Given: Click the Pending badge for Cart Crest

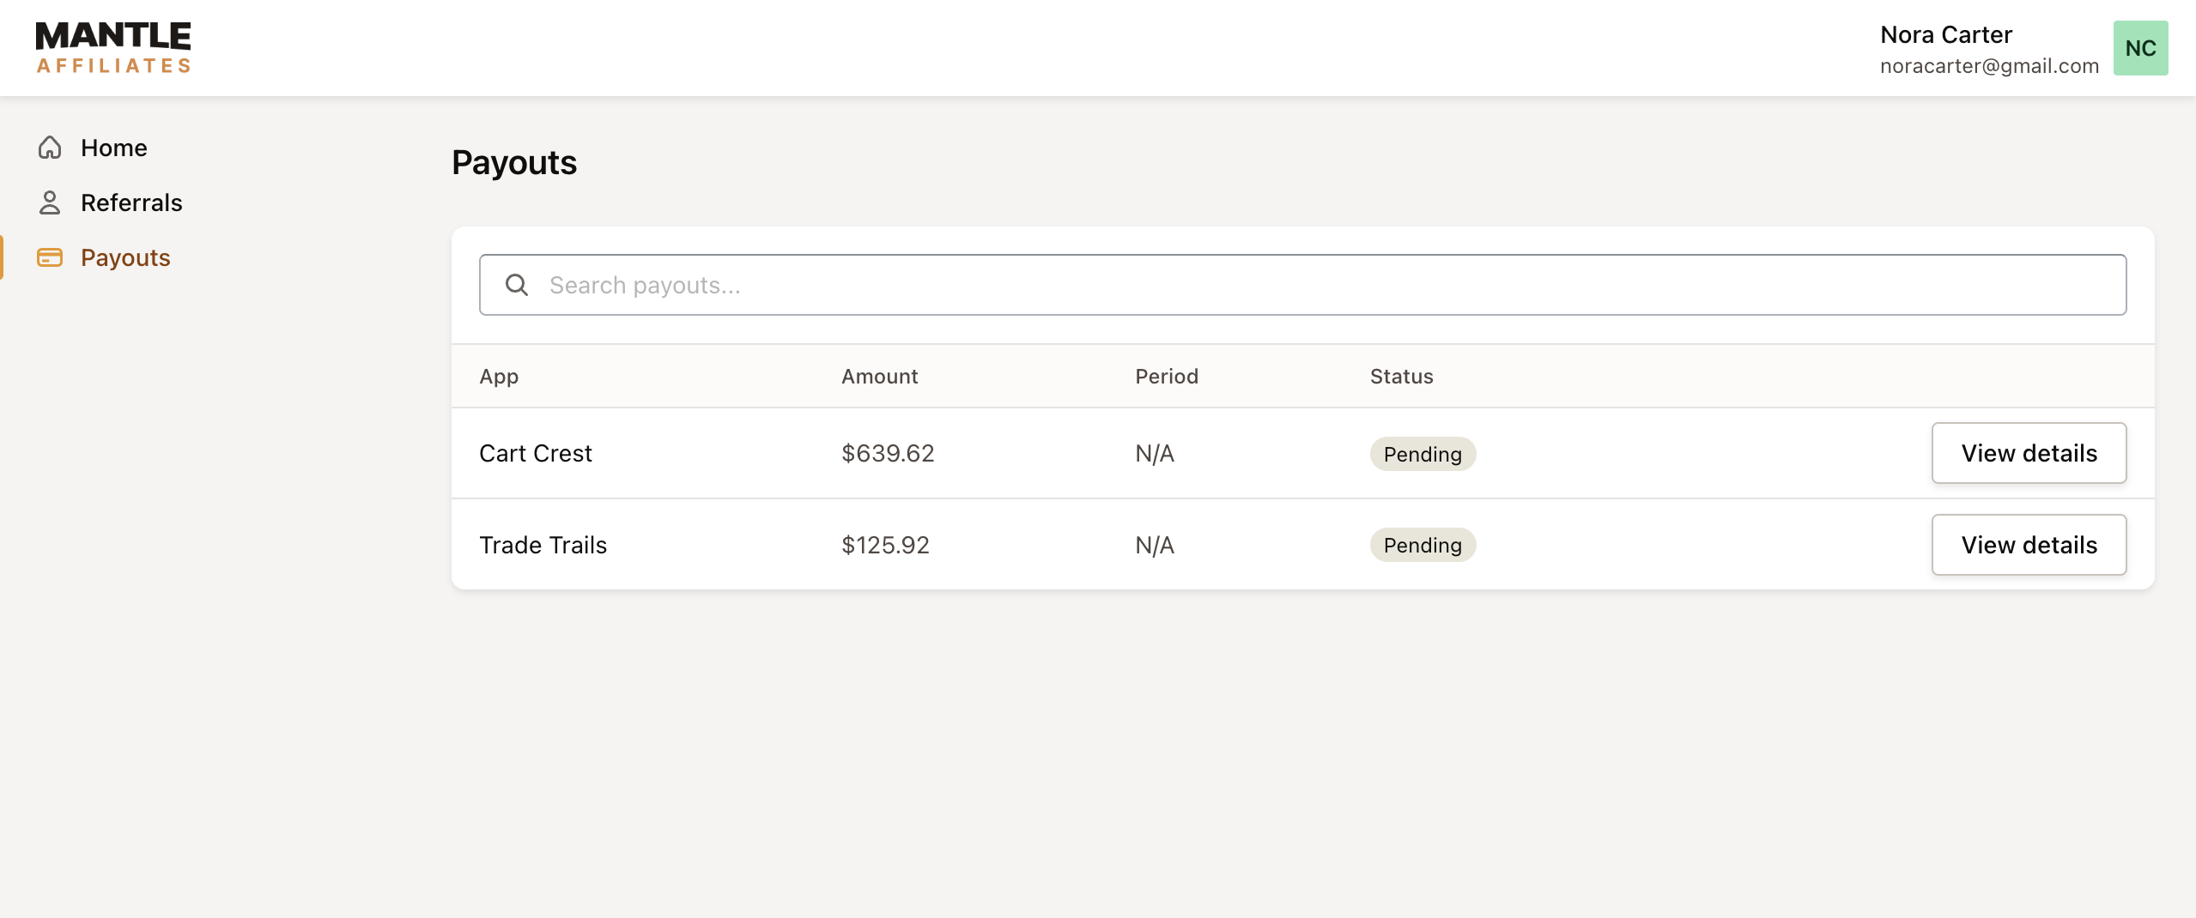Looking at the screenshot, I should 1421,454.
